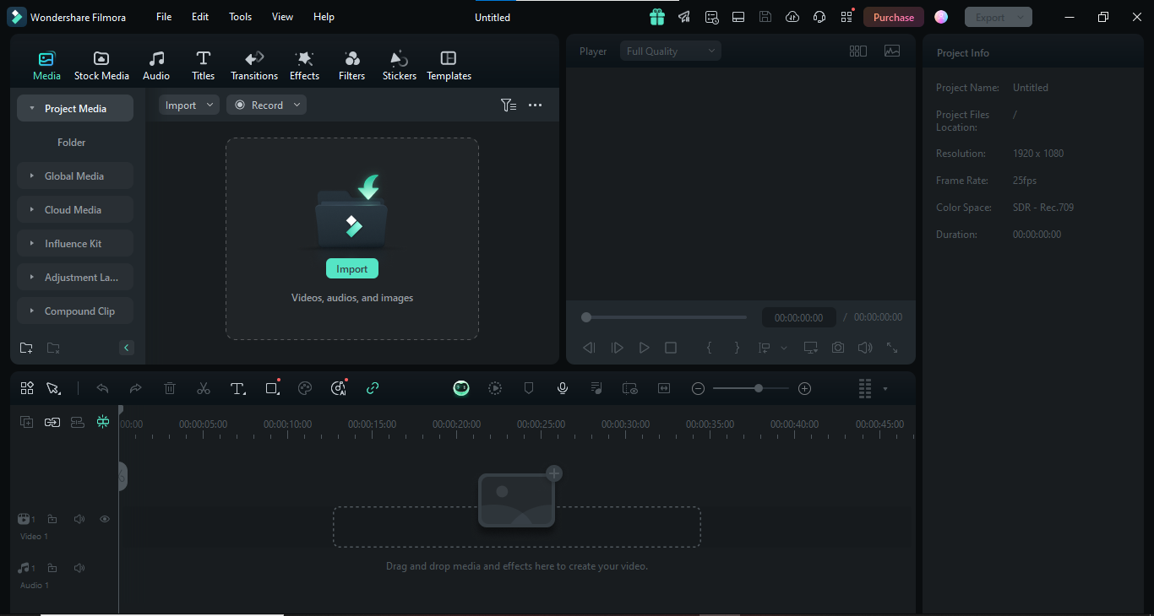Viewport: 1154px width, 616px height.
Task: Toggle Video 1 track visibility eye
Action: 105,519
